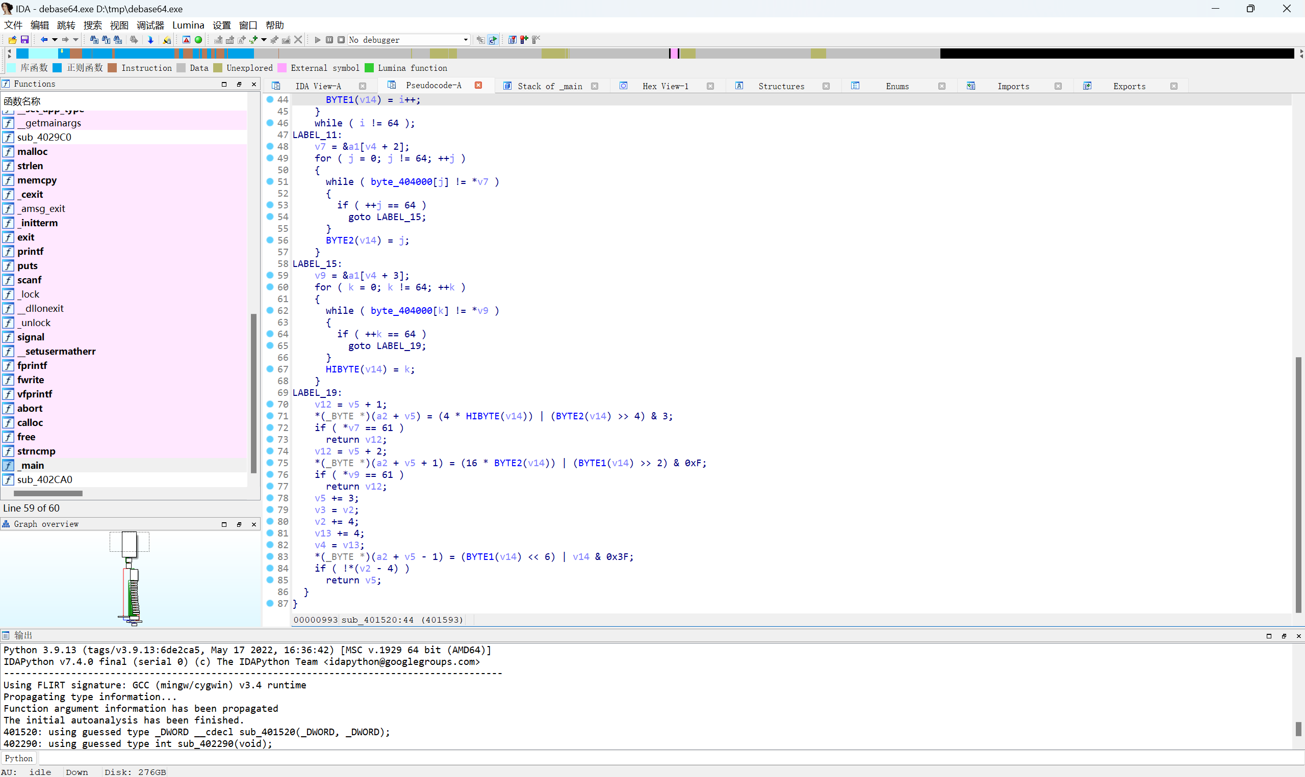This screenshot has width=1305, height=777.
Task: Click the green 's' plus toolbar icon
Action: pyautogui.click(x=253, y=40)
